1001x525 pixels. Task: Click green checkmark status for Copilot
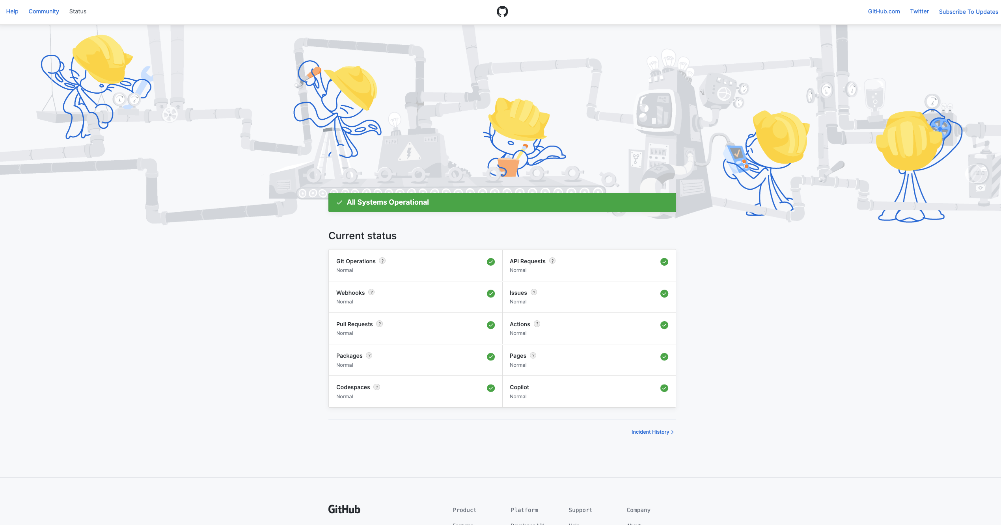click(664, 388)
